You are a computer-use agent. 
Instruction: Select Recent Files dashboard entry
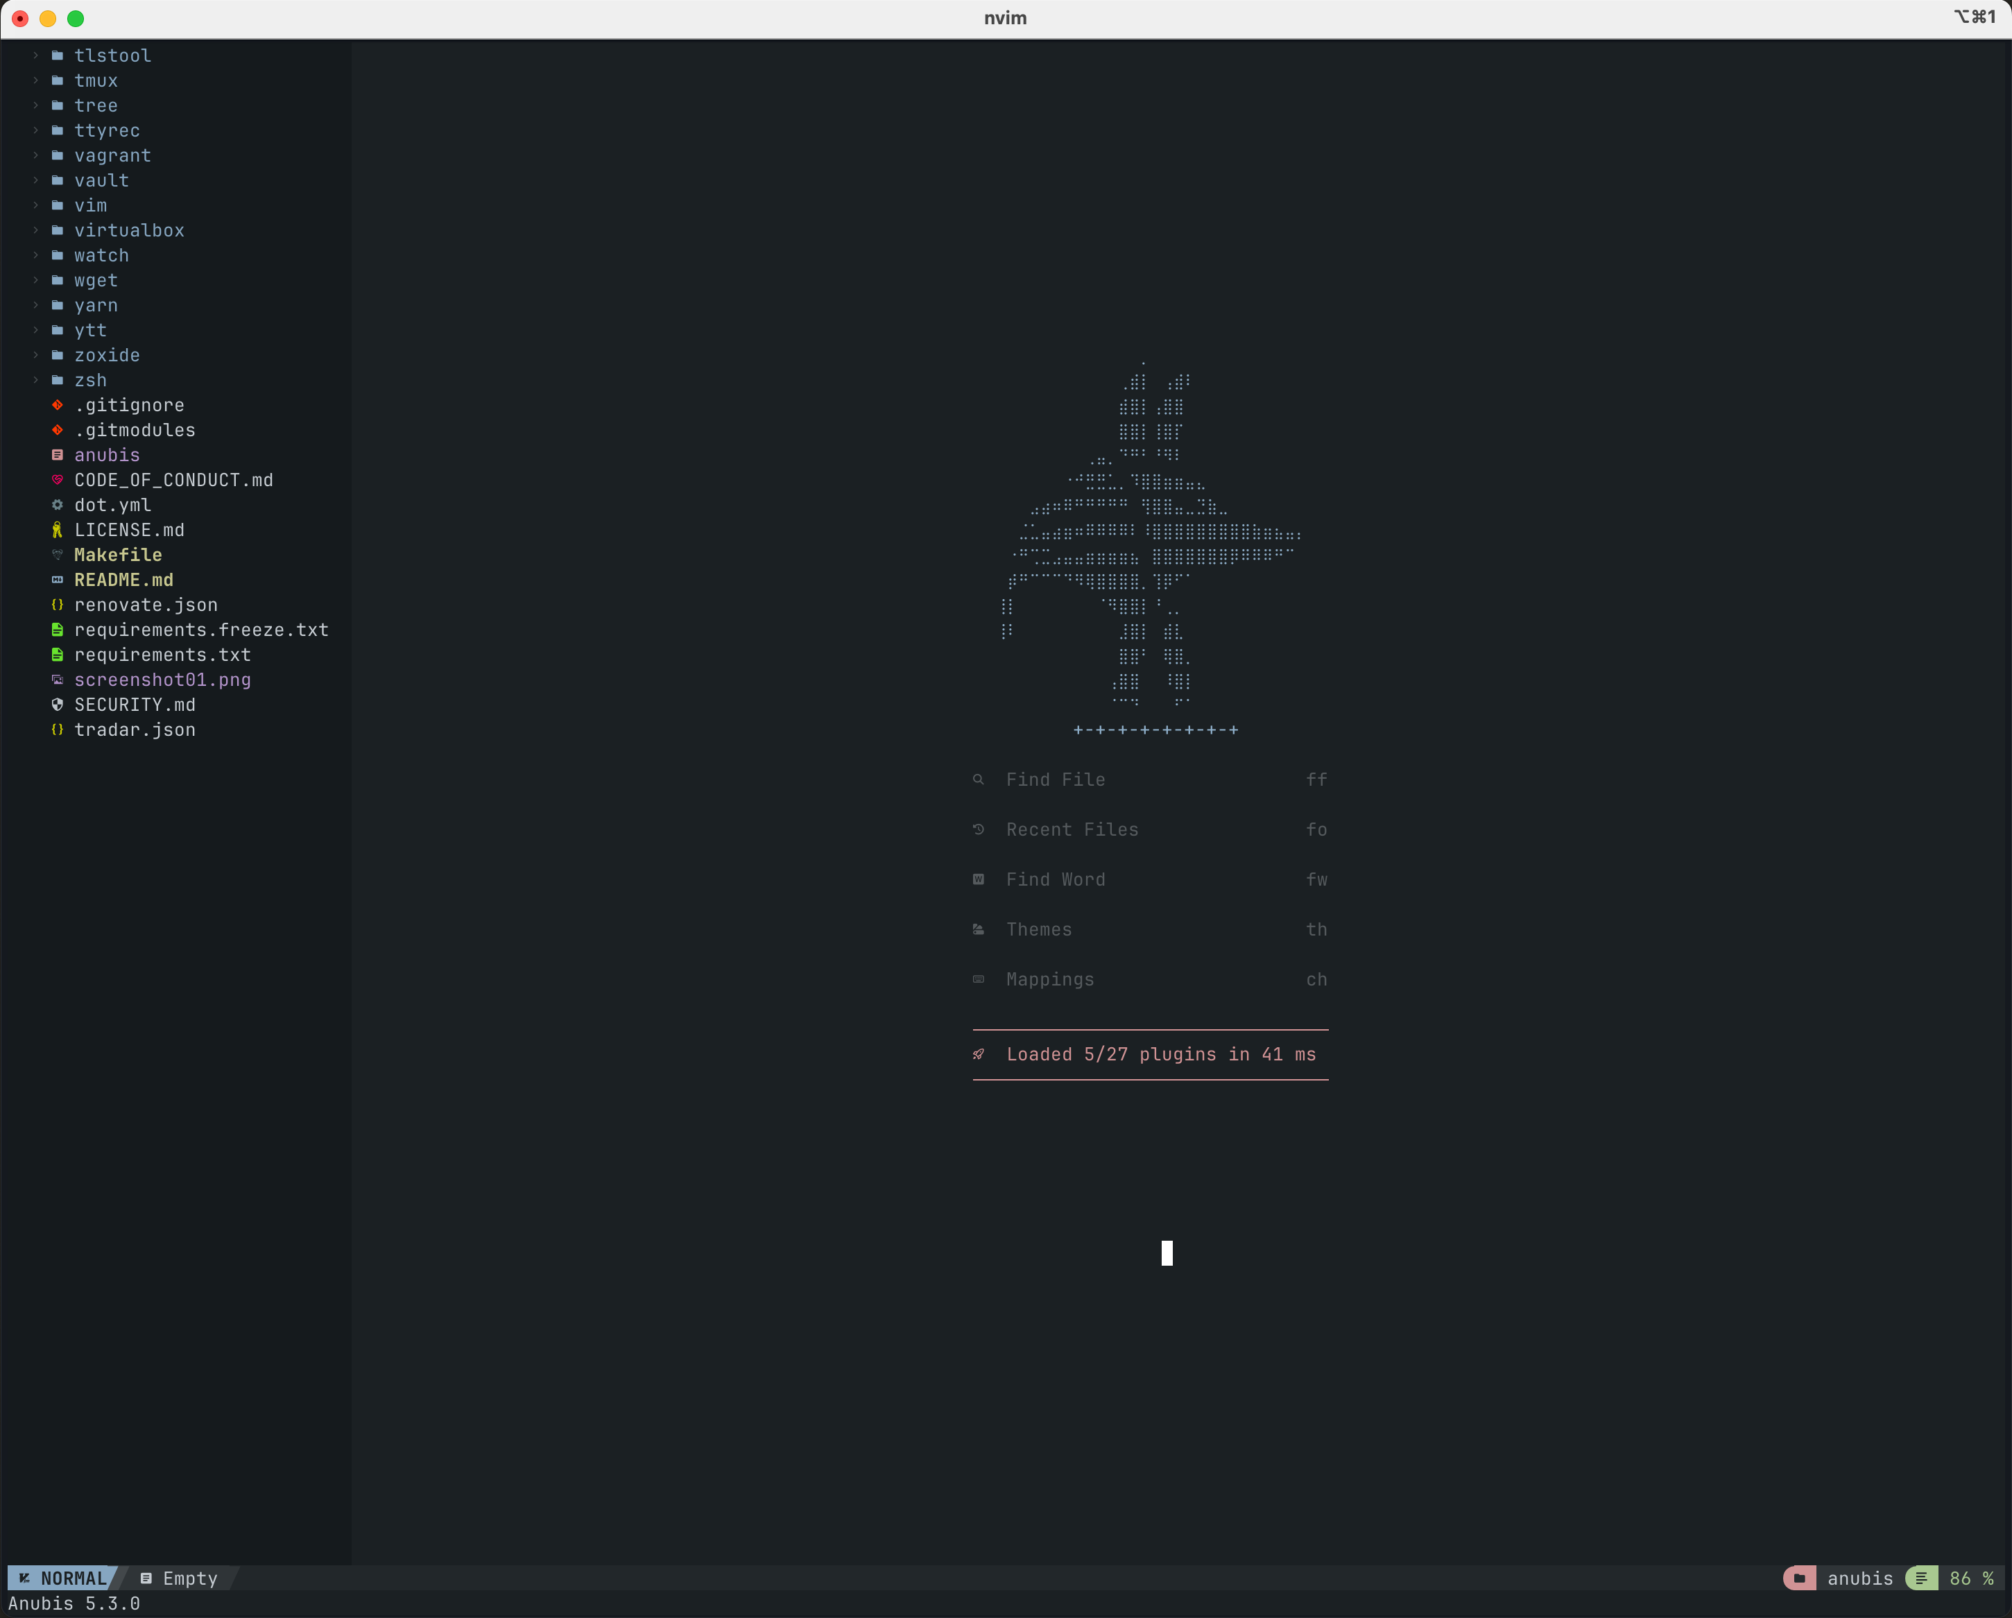click(1072, 829)
